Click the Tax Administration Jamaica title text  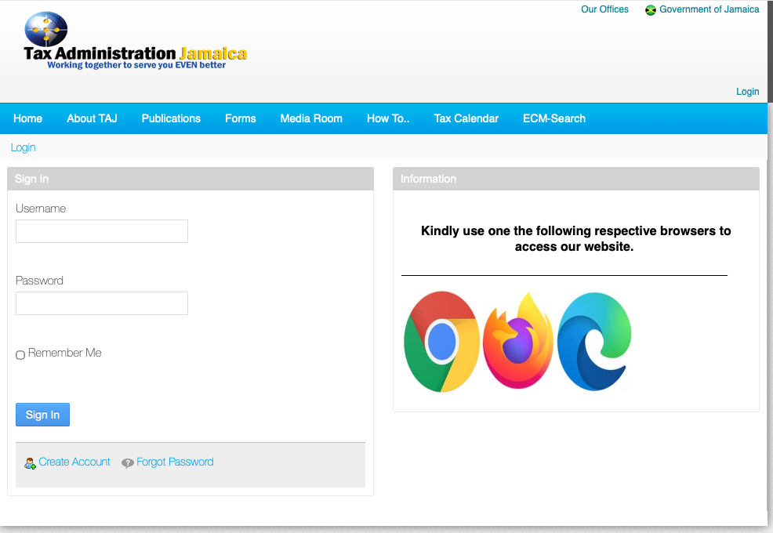[135, 53]
